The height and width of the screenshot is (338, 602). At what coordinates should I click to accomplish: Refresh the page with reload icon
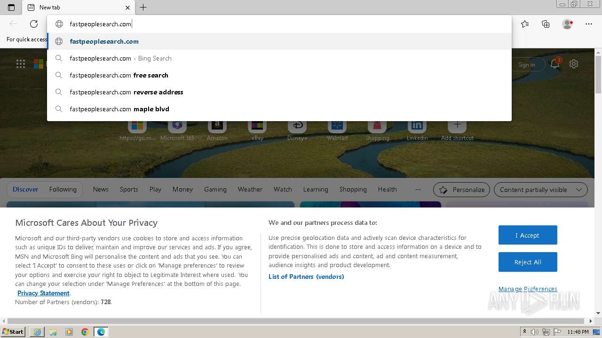coord(34,24)
